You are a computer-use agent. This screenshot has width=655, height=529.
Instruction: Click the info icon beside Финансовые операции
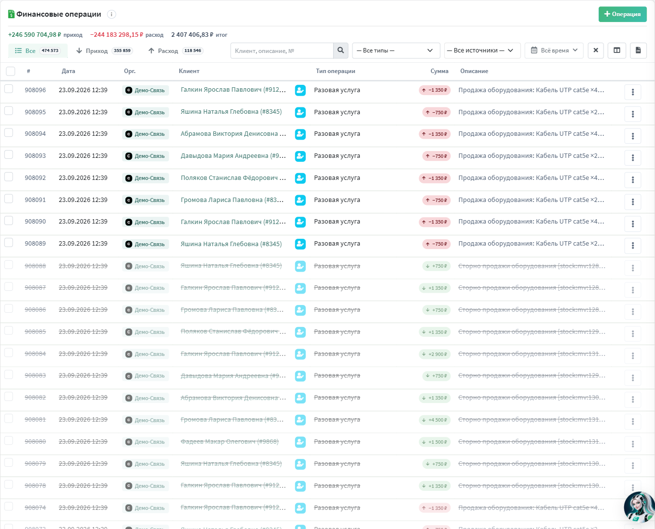[x=112, y=14]
